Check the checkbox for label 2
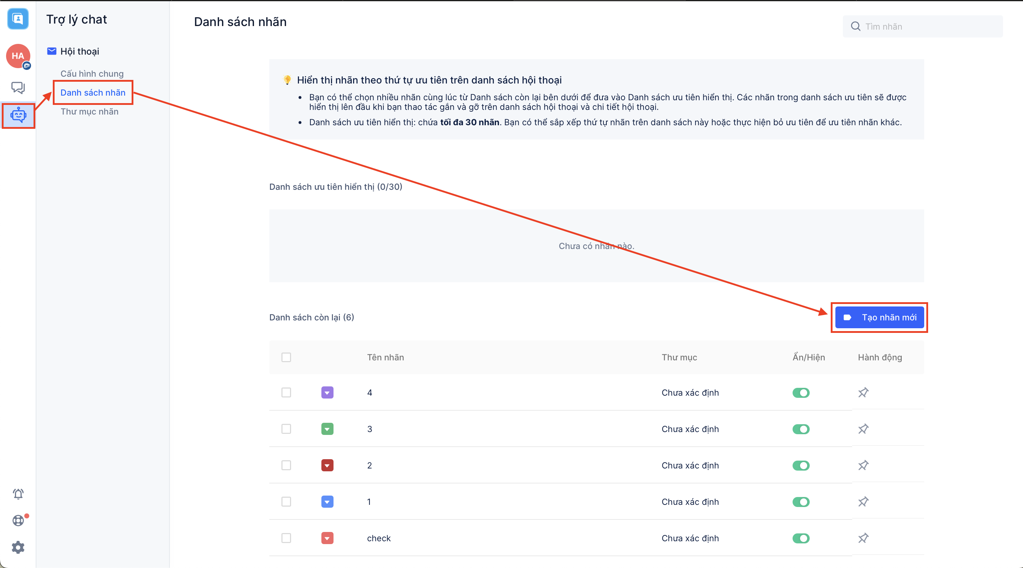This screenshot has height=568, width=1023. click(x=286, y=465)
